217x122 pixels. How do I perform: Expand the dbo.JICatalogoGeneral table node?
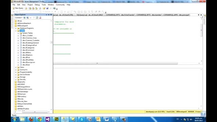click(x=18, y=43)
